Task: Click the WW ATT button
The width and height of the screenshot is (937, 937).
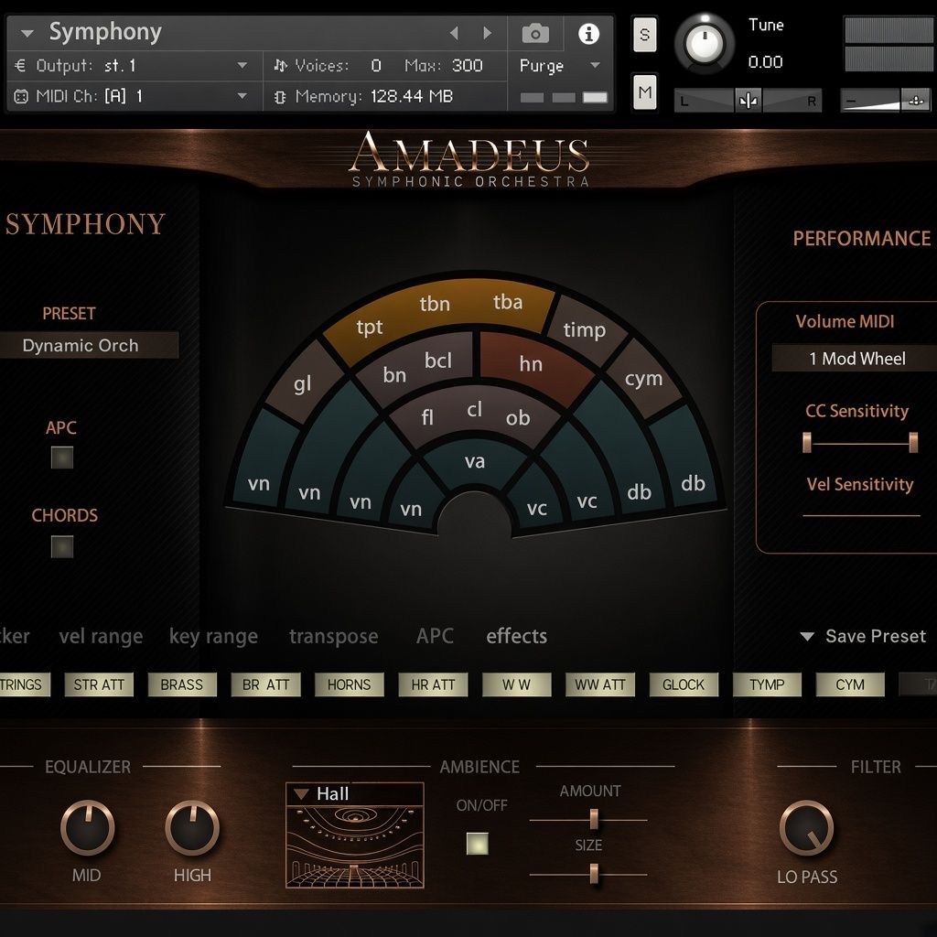Action: coord(600,684)
